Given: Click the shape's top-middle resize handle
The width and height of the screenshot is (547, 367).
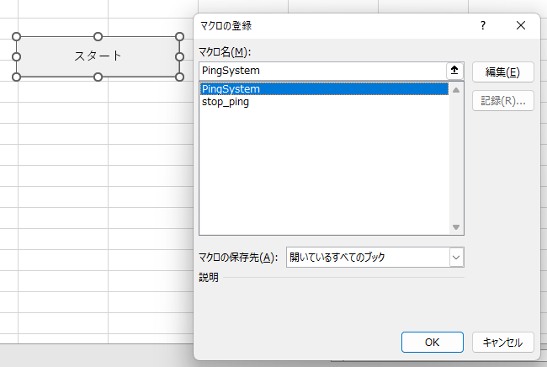Looking at the screenshot, I should 98,37.
